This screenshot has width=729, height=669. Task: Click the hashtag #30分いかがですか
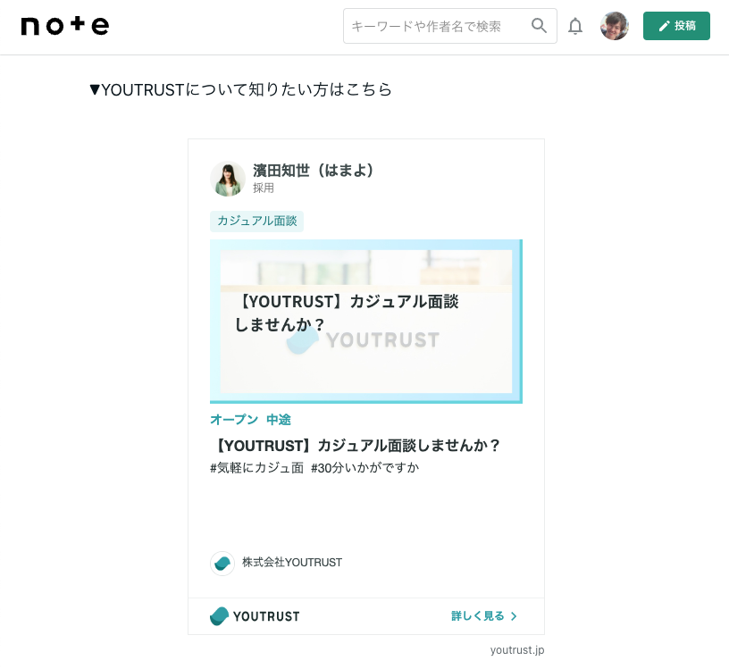[x=365, y=468]
